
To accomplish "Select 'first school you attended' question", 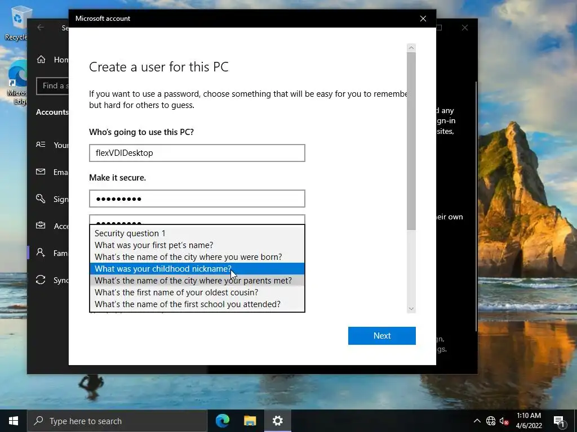I will coord(197,304).
